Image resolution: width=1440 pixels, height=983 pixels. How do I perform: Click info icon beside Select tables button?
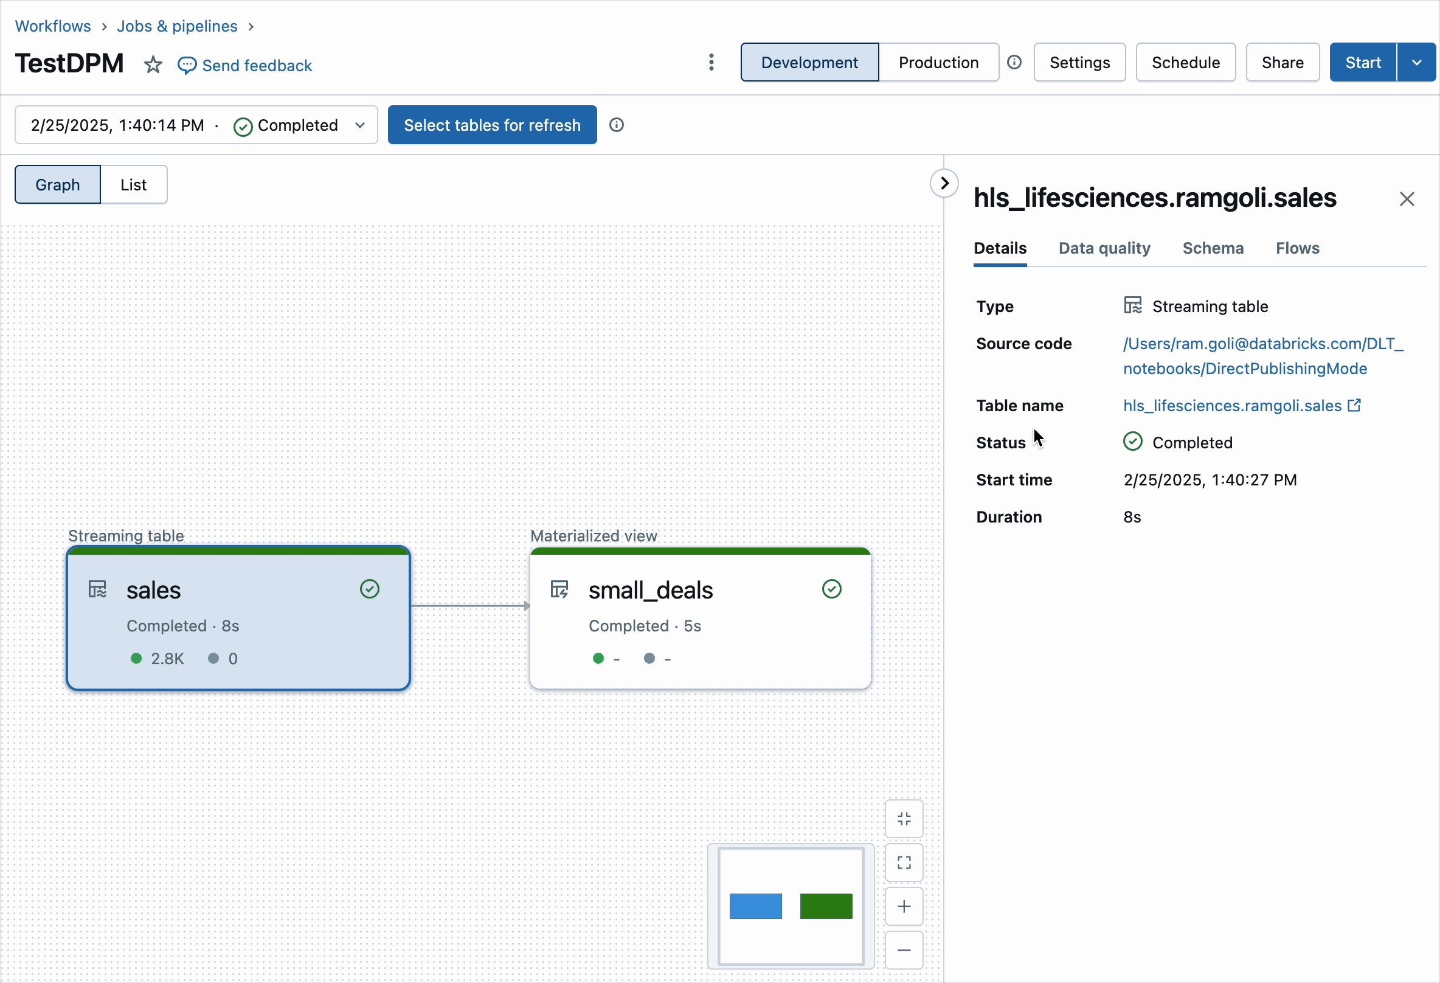pos(617,125)
